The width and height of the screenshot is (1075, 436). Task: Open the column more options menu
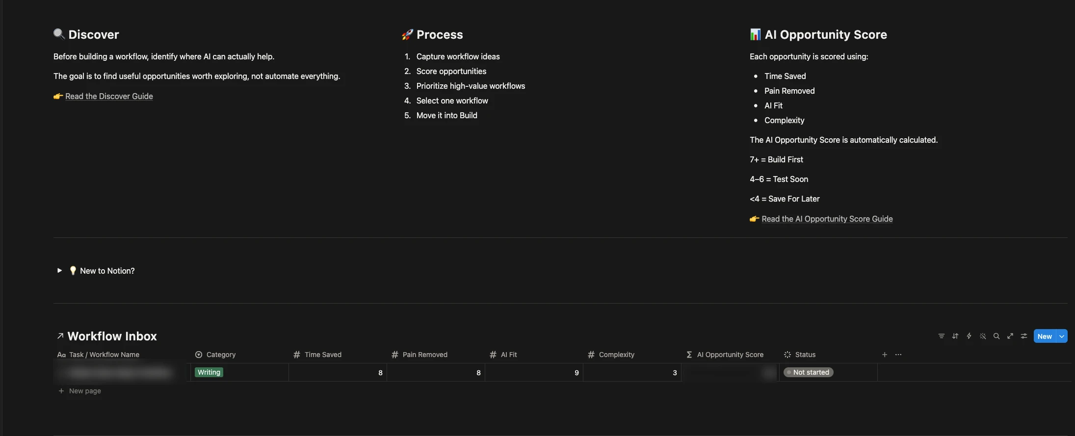pyautogui.click(x=898, y=355)
